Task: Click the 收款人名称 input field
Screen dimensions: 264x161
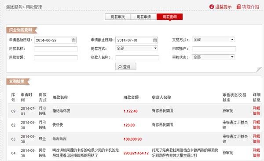Action: tap(137, 58)
